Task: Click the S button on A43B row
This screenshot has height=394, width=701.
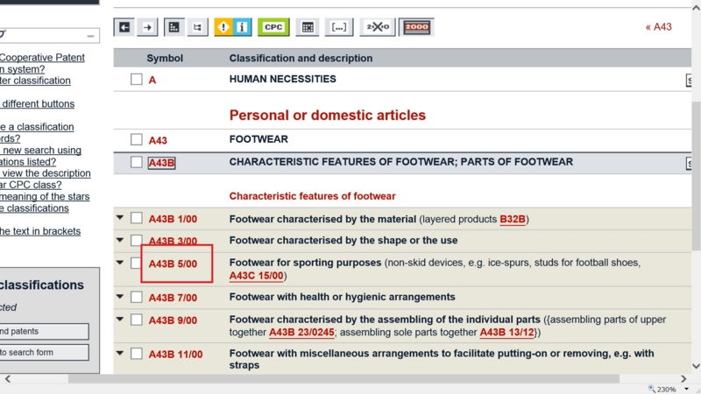Action: point(689,164)
